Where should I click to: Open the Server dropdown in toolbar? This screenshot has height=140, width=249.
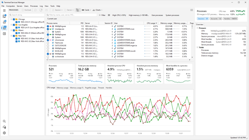[x=69, y=10]
